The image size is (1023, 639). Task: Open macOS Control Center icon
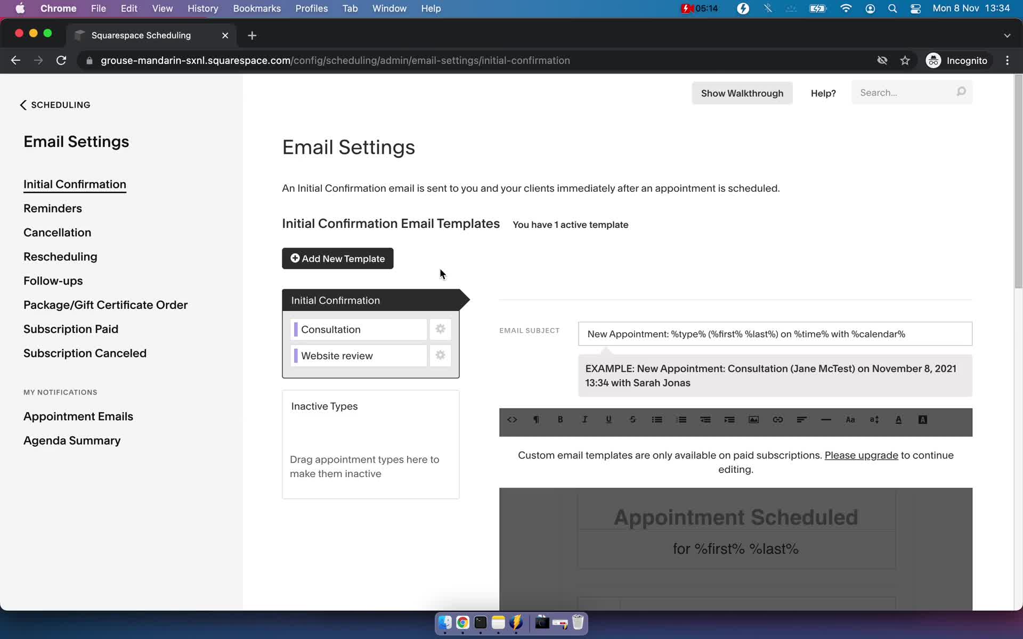point(915,9)
